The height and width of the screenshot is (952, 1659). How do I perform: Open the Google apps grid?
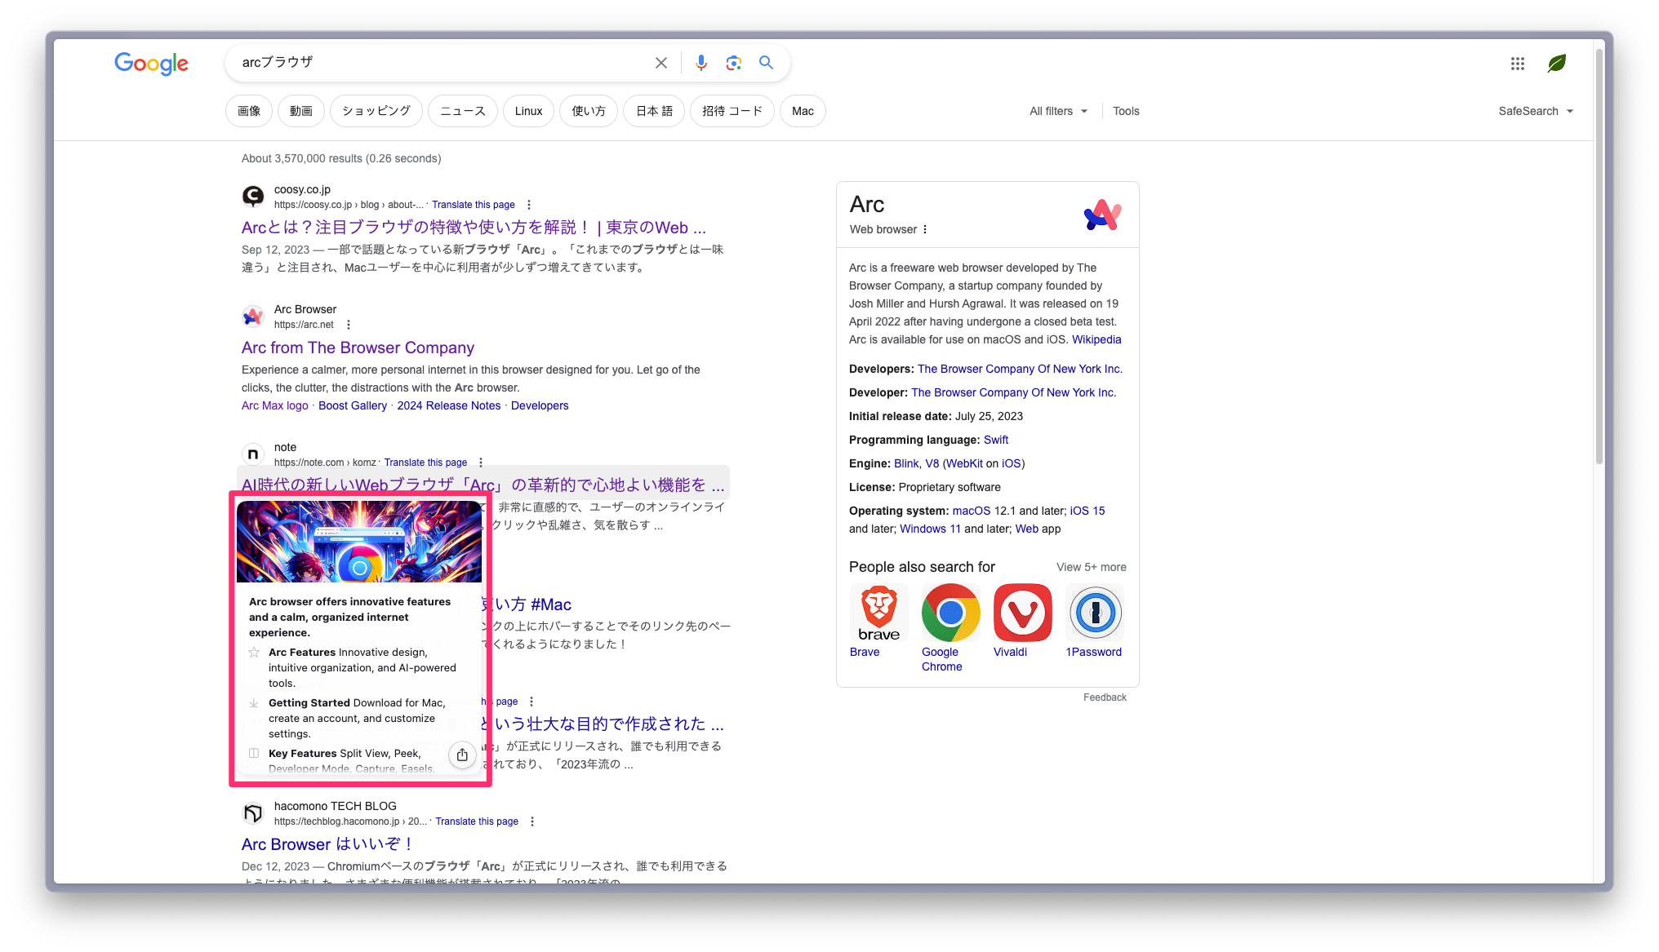tap(1518, 63)
